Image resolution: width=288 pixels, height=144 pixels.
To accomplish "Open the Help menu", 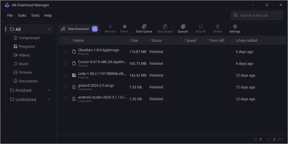I will [x=48, y=16].
